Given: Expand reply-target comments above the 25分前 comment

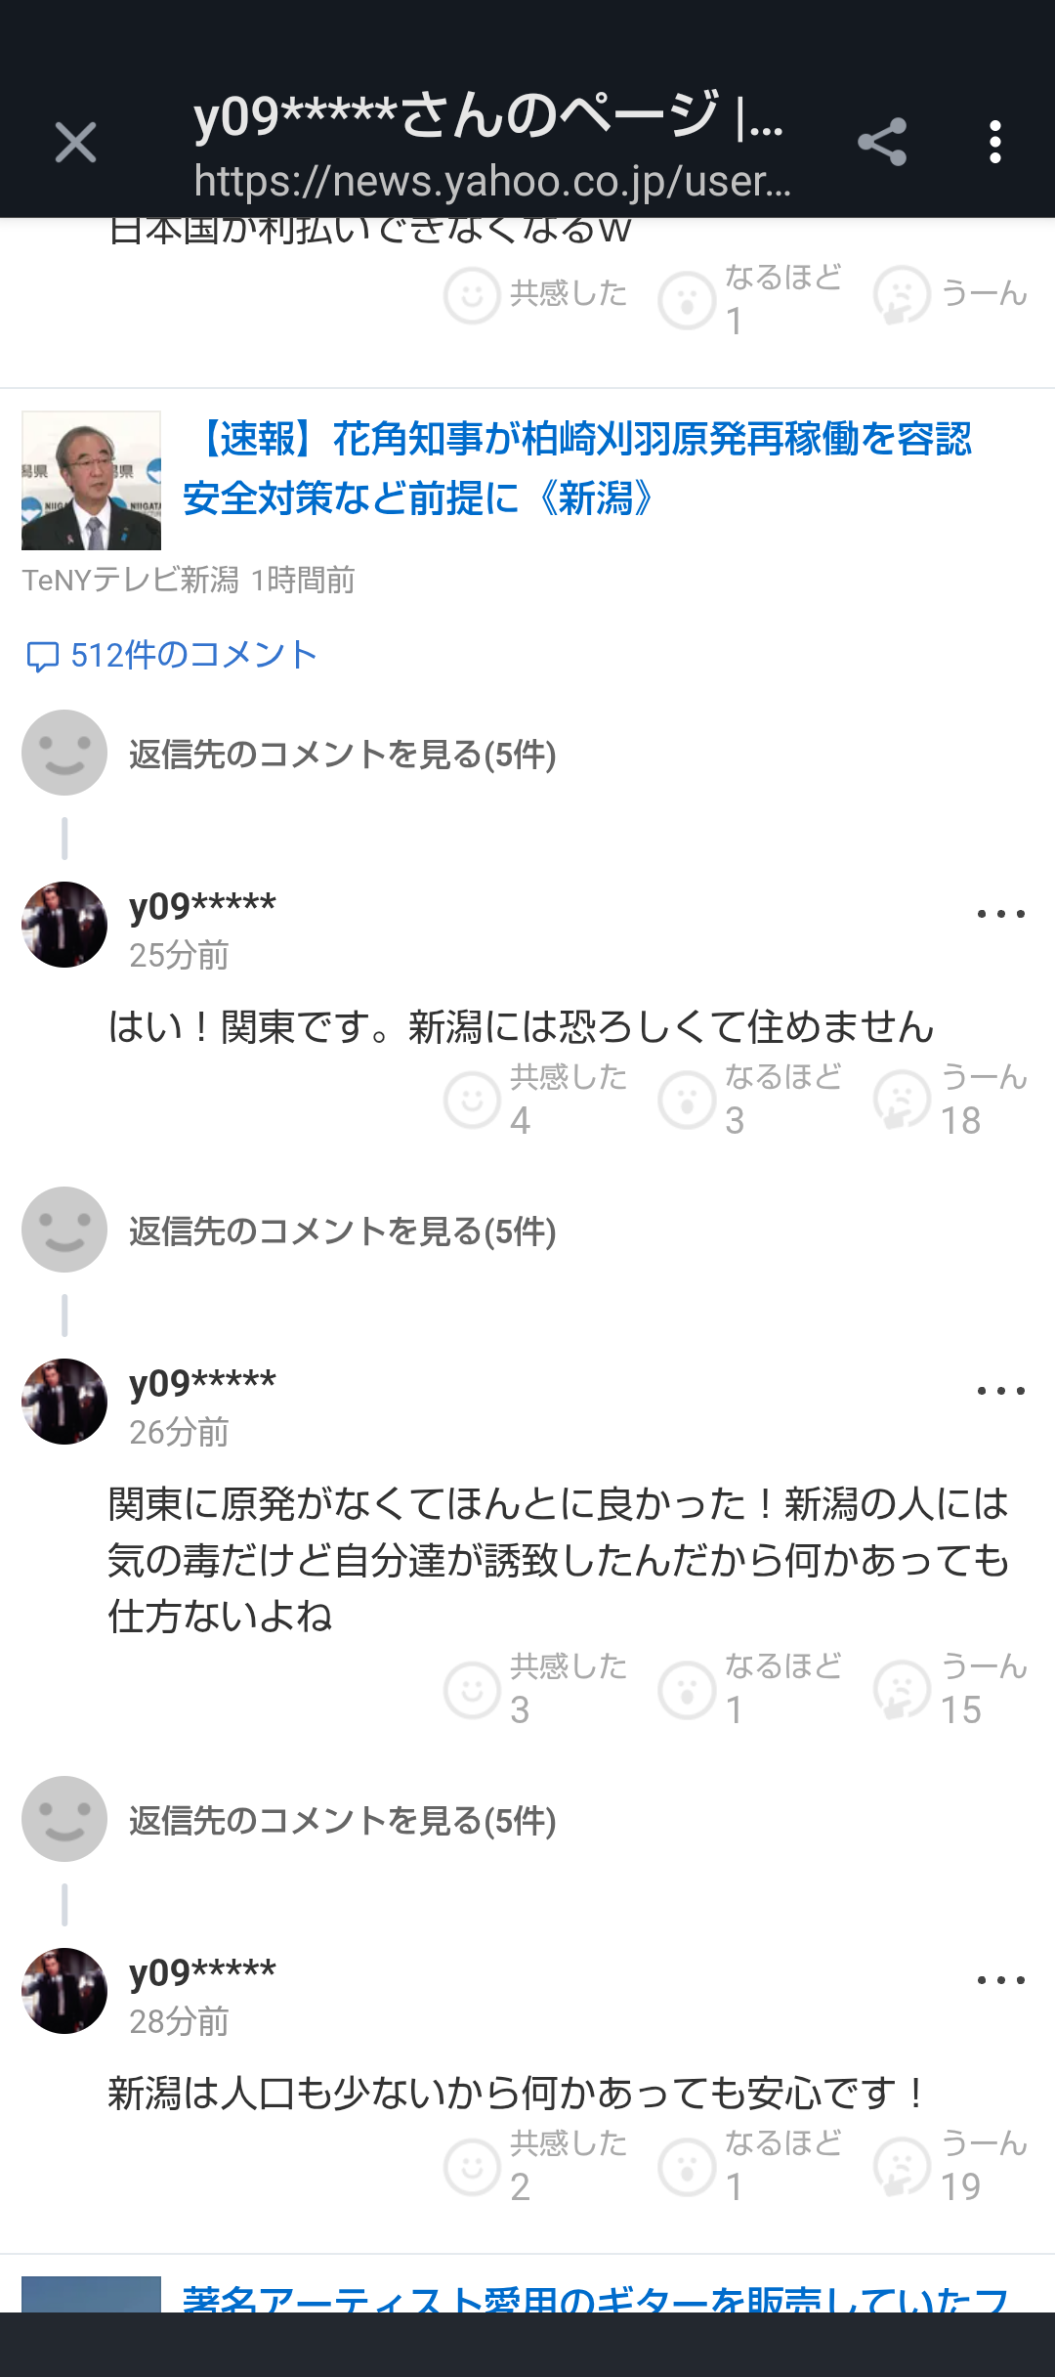Looking at the screenshot, I should (x=342, y=755).
